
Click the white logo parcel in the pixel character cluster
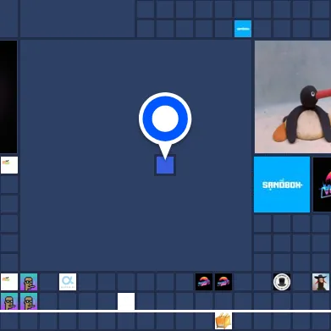tap(9, 282)
